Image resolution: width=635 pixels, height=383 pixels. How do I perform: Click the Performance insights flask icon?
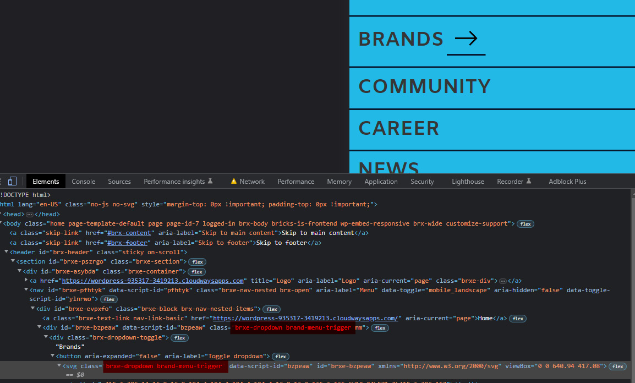[x=210, y=182]
